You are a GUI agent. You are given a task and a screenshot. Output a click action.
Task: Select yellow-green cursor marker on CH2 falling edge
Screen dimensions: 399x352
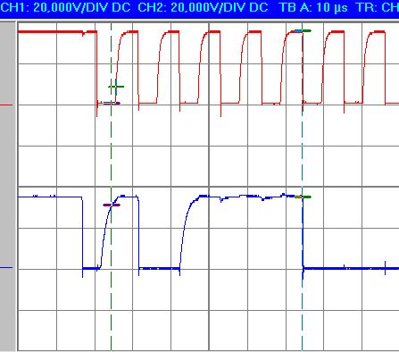pos(303,197)
